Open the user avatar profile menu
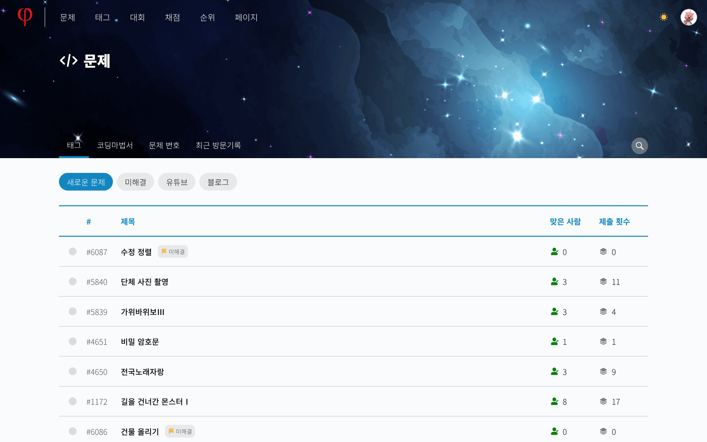The height and width of the screenshot is (442, 707). pos(689,17)
